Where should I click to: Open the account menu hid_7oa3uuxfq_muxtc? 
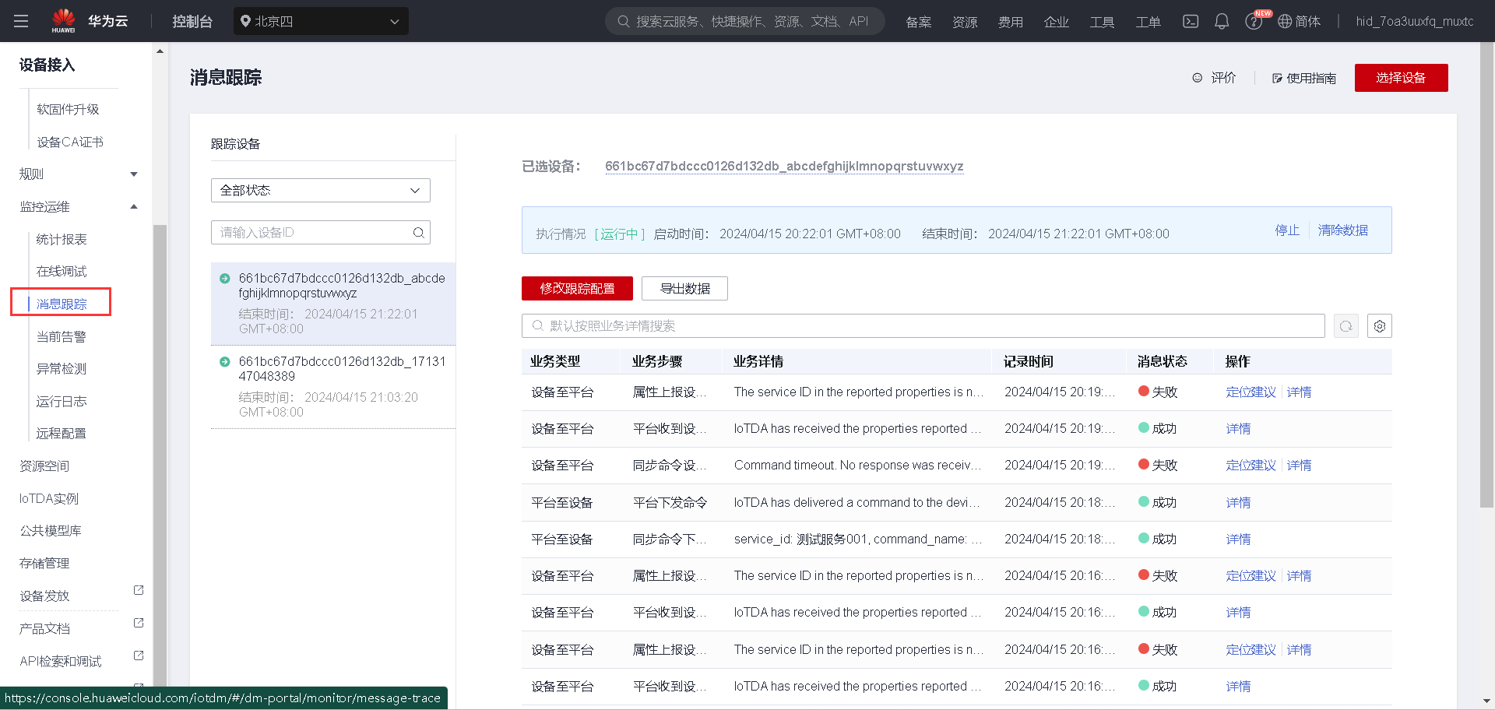click(x=1415, y=21)
